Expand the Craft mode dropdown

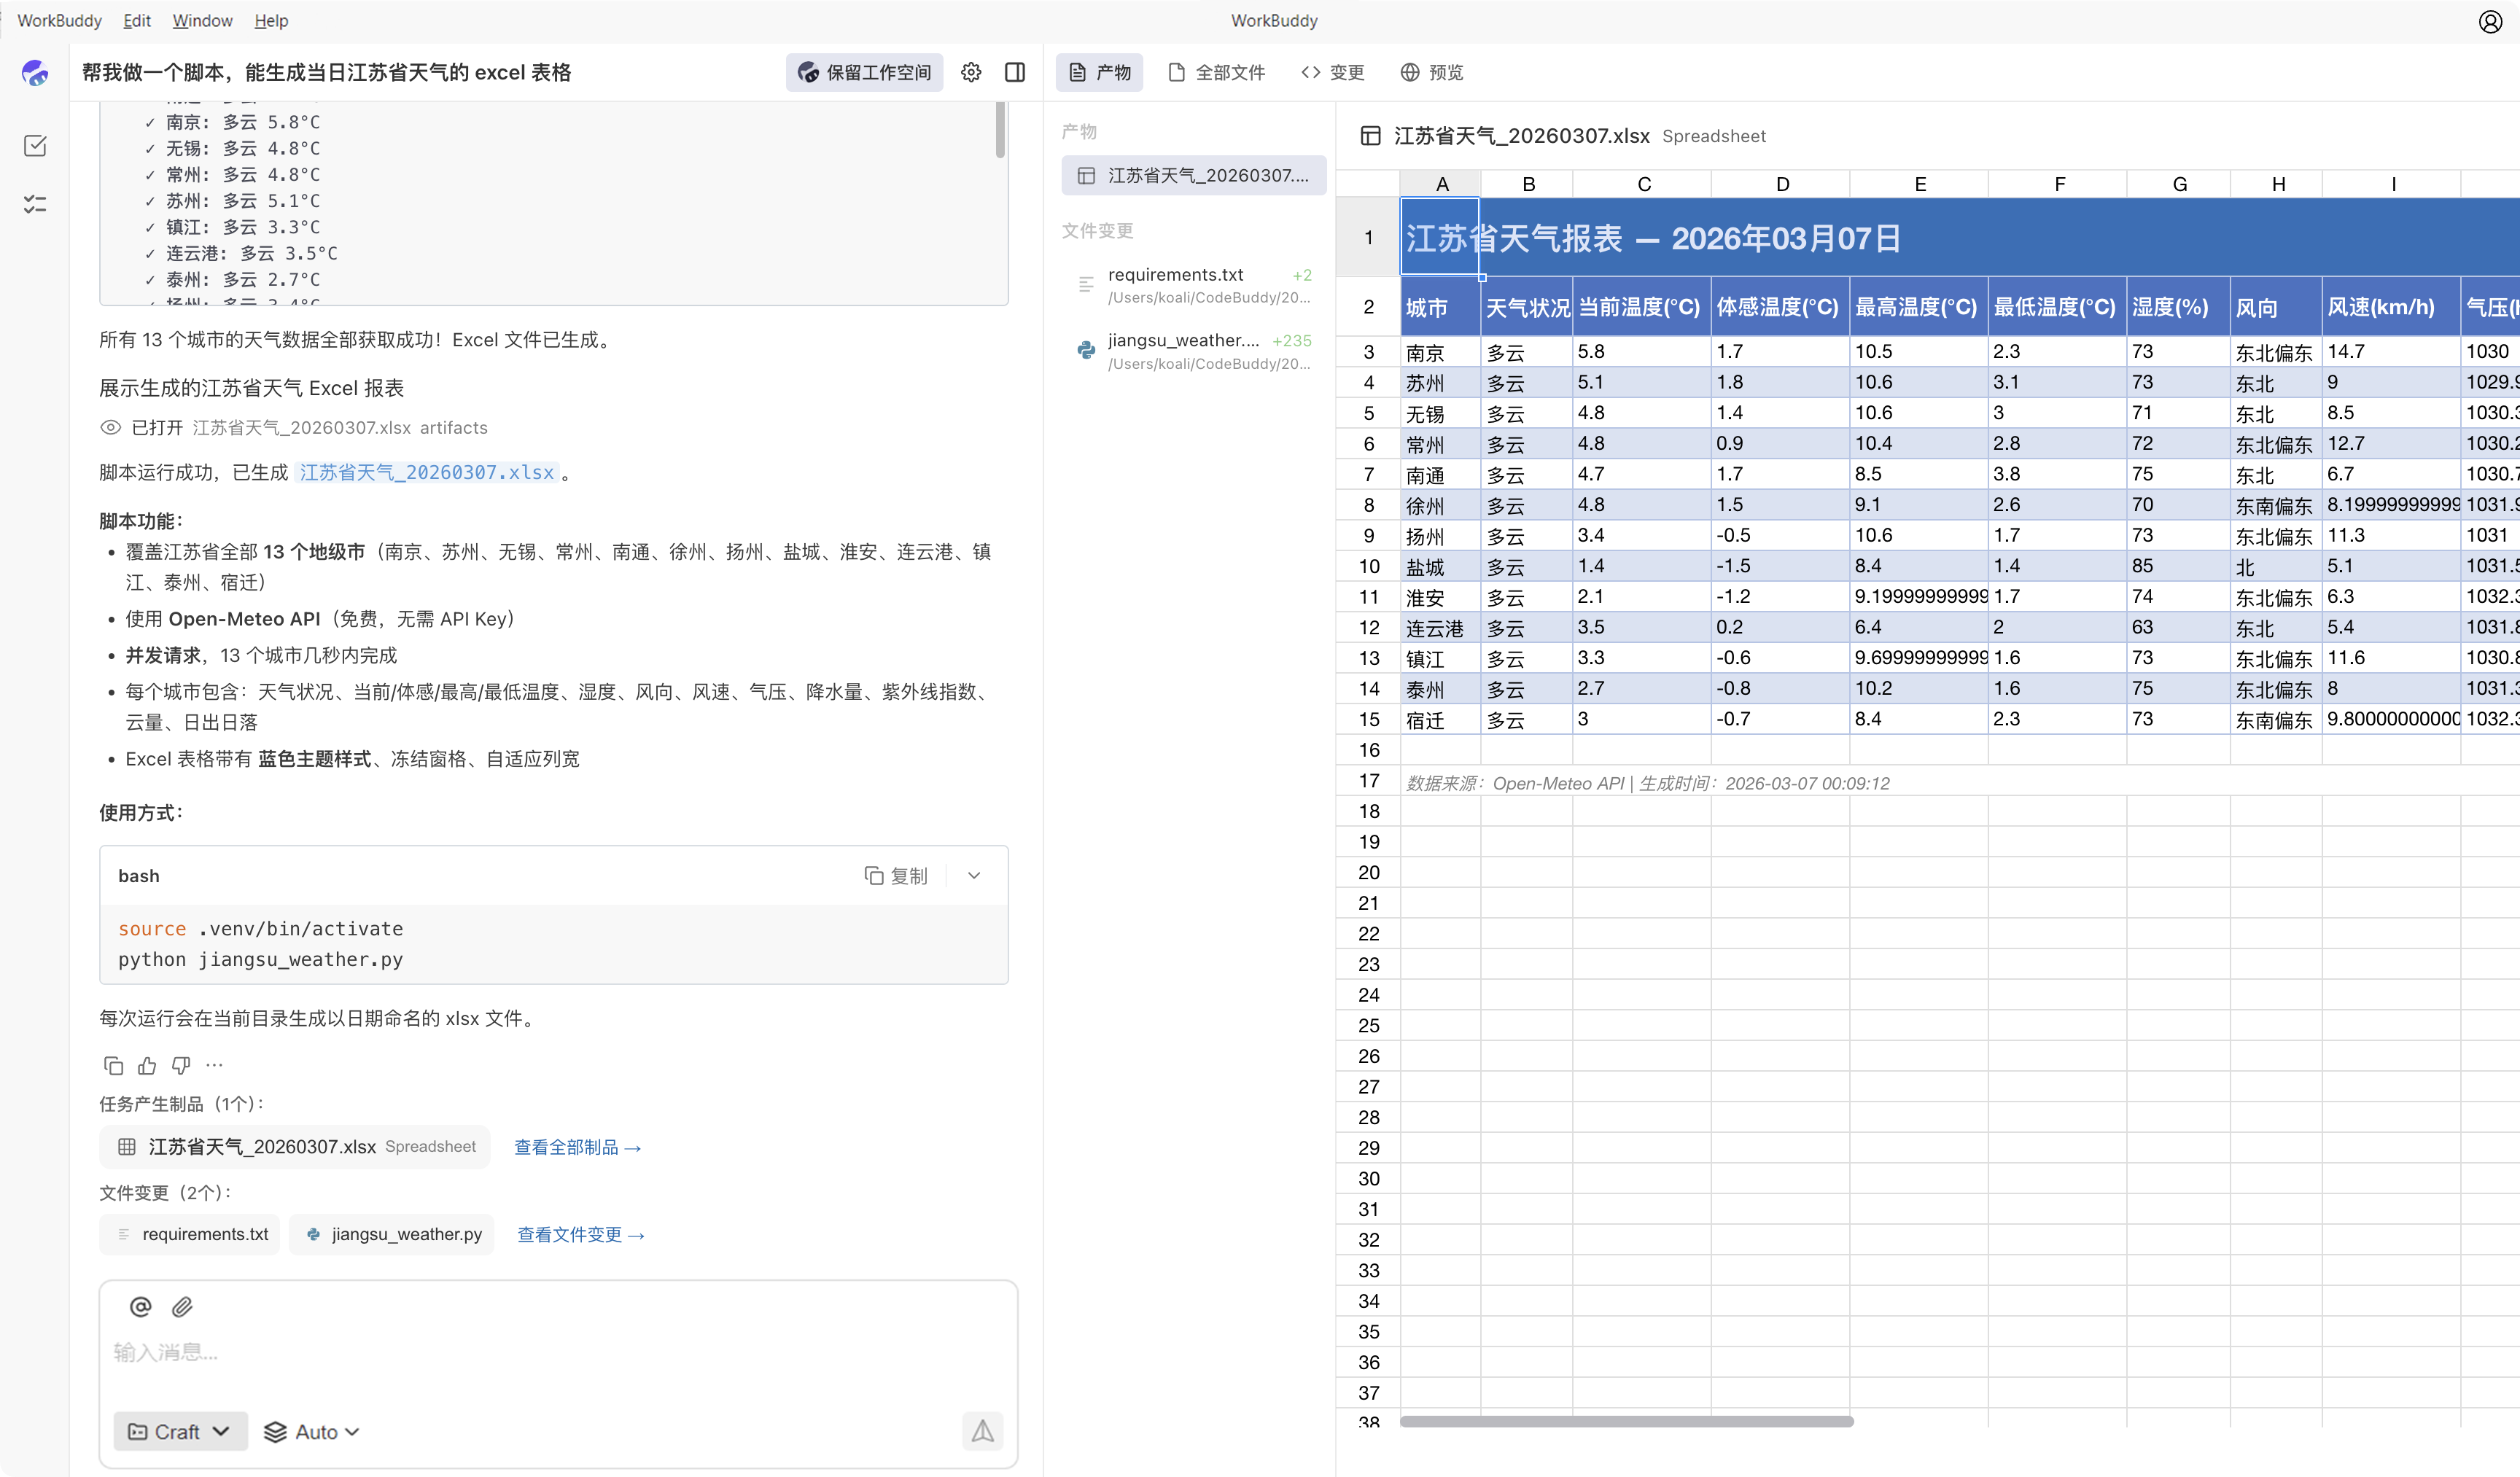click(180, 1431)
